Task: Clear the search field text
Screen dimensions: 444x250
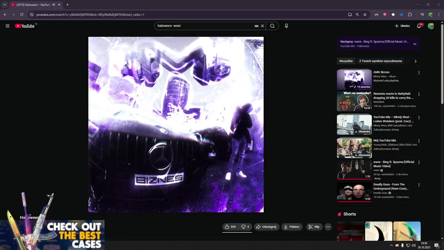Action: pos(263,26)
